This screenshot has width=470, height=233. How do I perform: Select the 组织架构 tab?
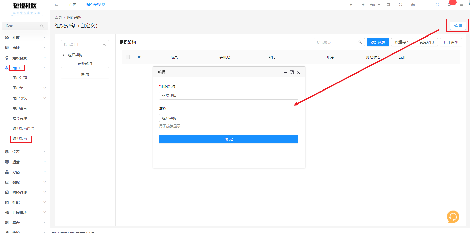click(93, 4)
